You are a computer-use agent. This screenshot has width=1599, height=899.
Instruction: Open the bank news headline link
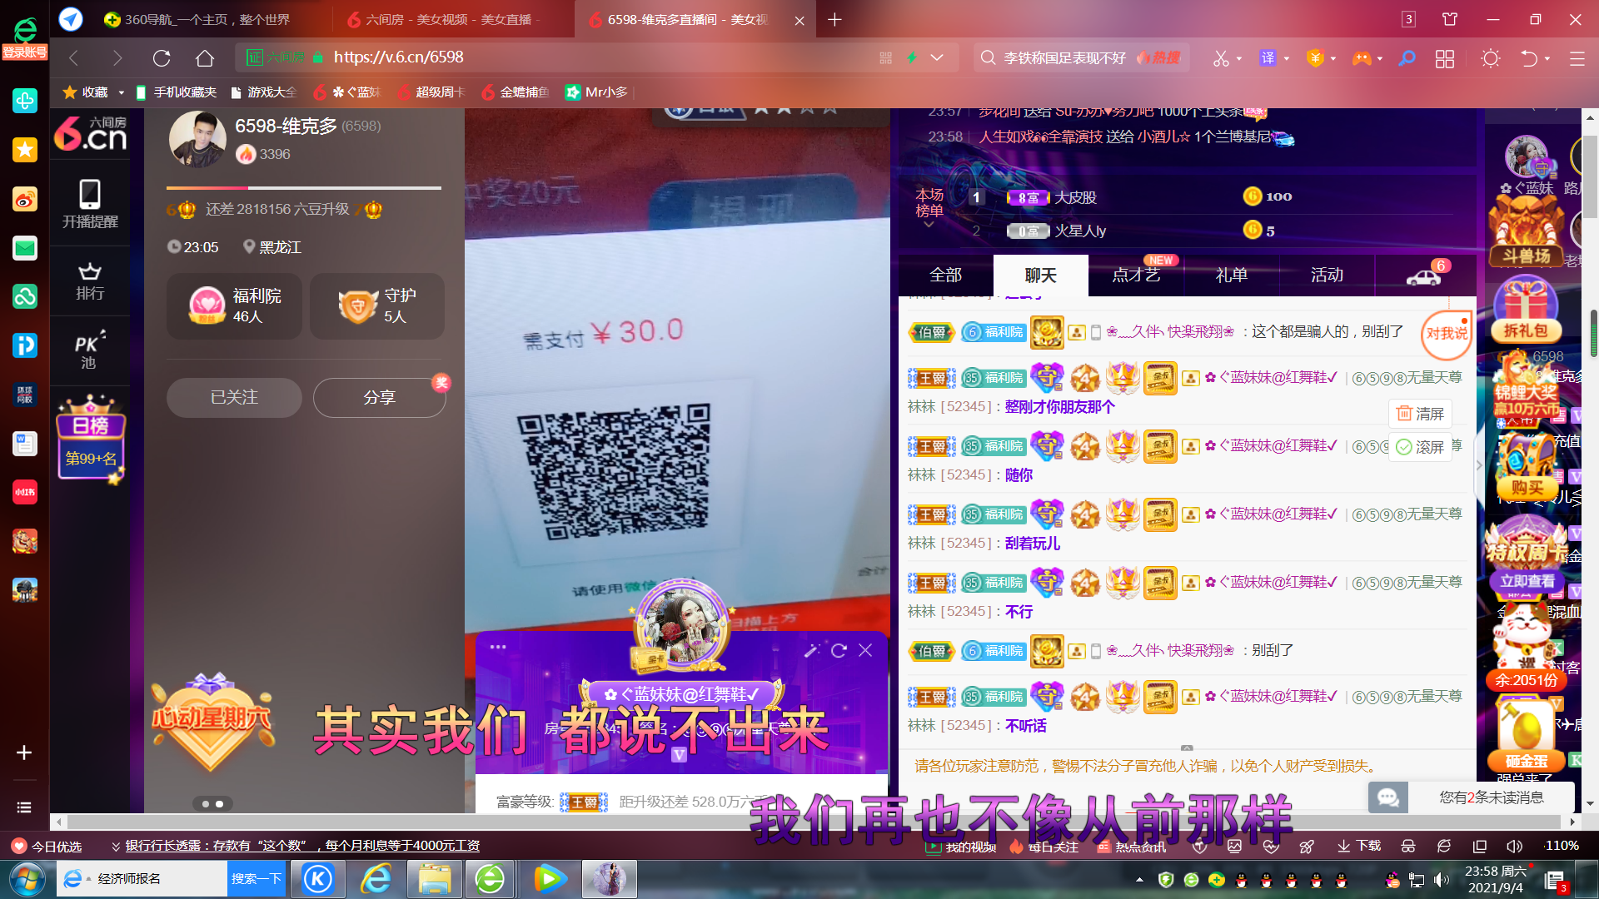coord(302,847)
